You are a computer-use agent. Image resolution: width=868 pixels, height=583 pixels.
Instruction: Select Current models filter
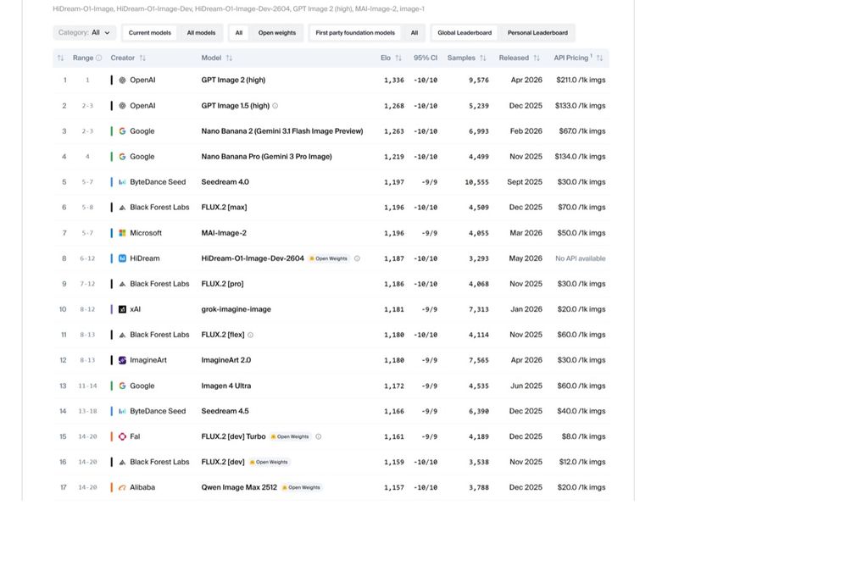coord(149,33)
